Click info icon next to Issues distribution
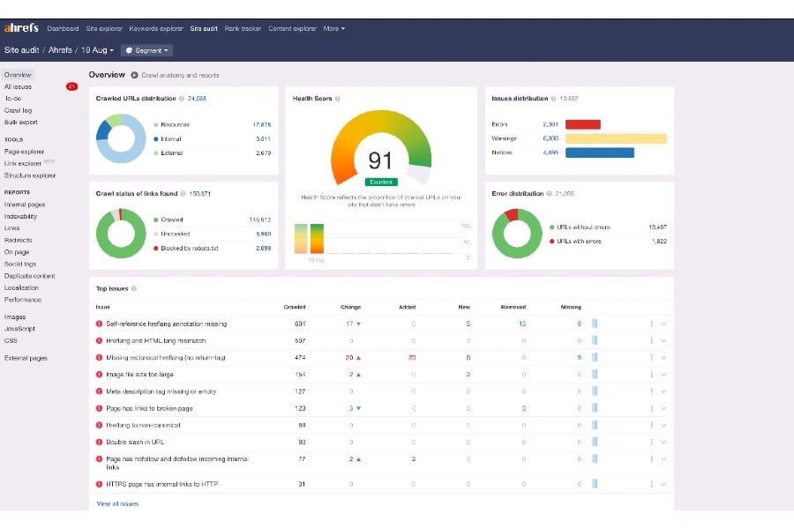 [x=553, y=98]
